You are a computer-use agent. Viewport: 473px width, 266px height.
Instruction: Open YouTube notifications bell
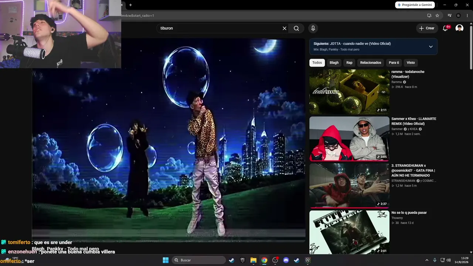[445, 28]
